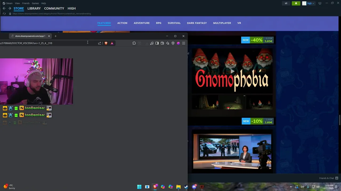
Task: Open the Friends menu in Steam
Action: click(26, 3)
